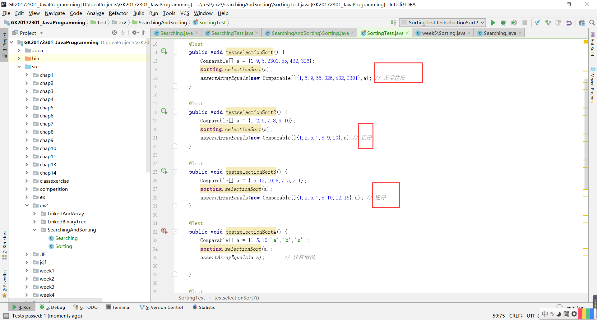Expand the chap10 folder
Viewport: 597px width, 320px height.
(x=26, y=148)
